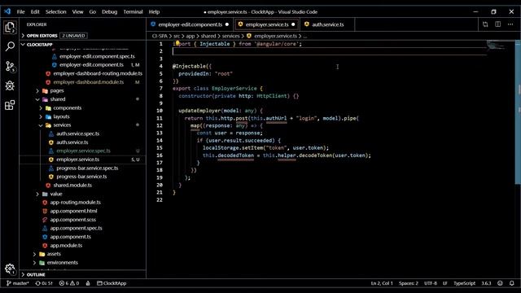This screenshot has height=293, width=521.
Task: Select TypeScript language mode
Action: click(x=464, y=283)
